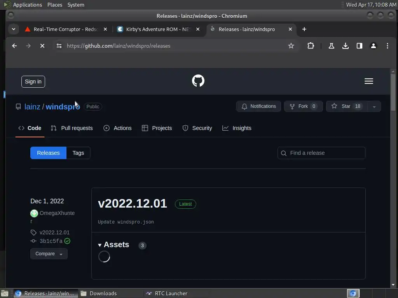Expand the Star lists dropdown arrow
398x298 pixels.
click(x=374, y=106)
